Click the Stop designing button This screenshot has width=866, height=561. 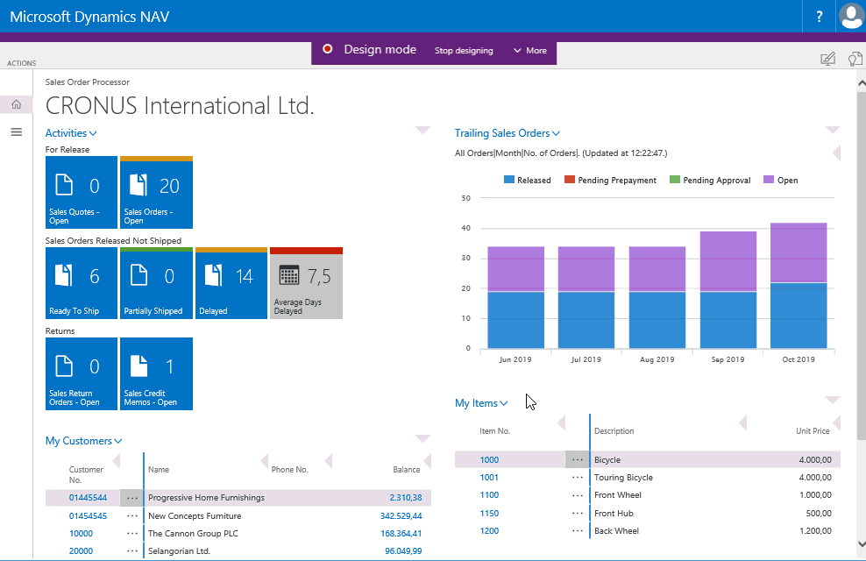(x=464, y=51)
